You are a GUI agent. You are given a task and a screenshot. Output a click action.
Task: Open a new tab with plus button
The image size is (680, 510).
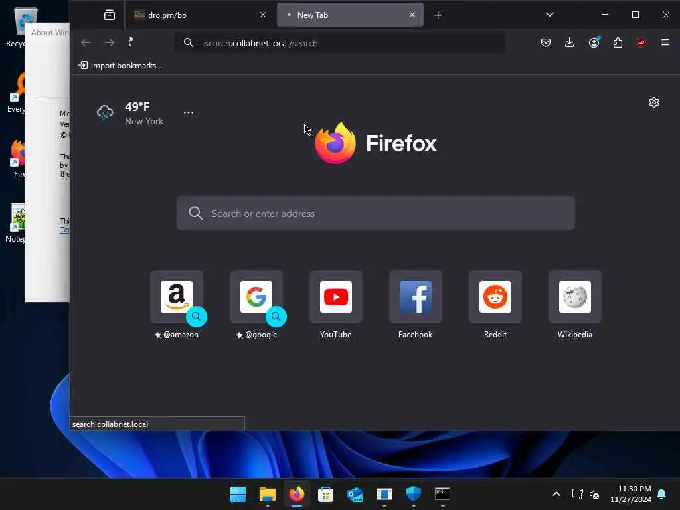[438, 15]
